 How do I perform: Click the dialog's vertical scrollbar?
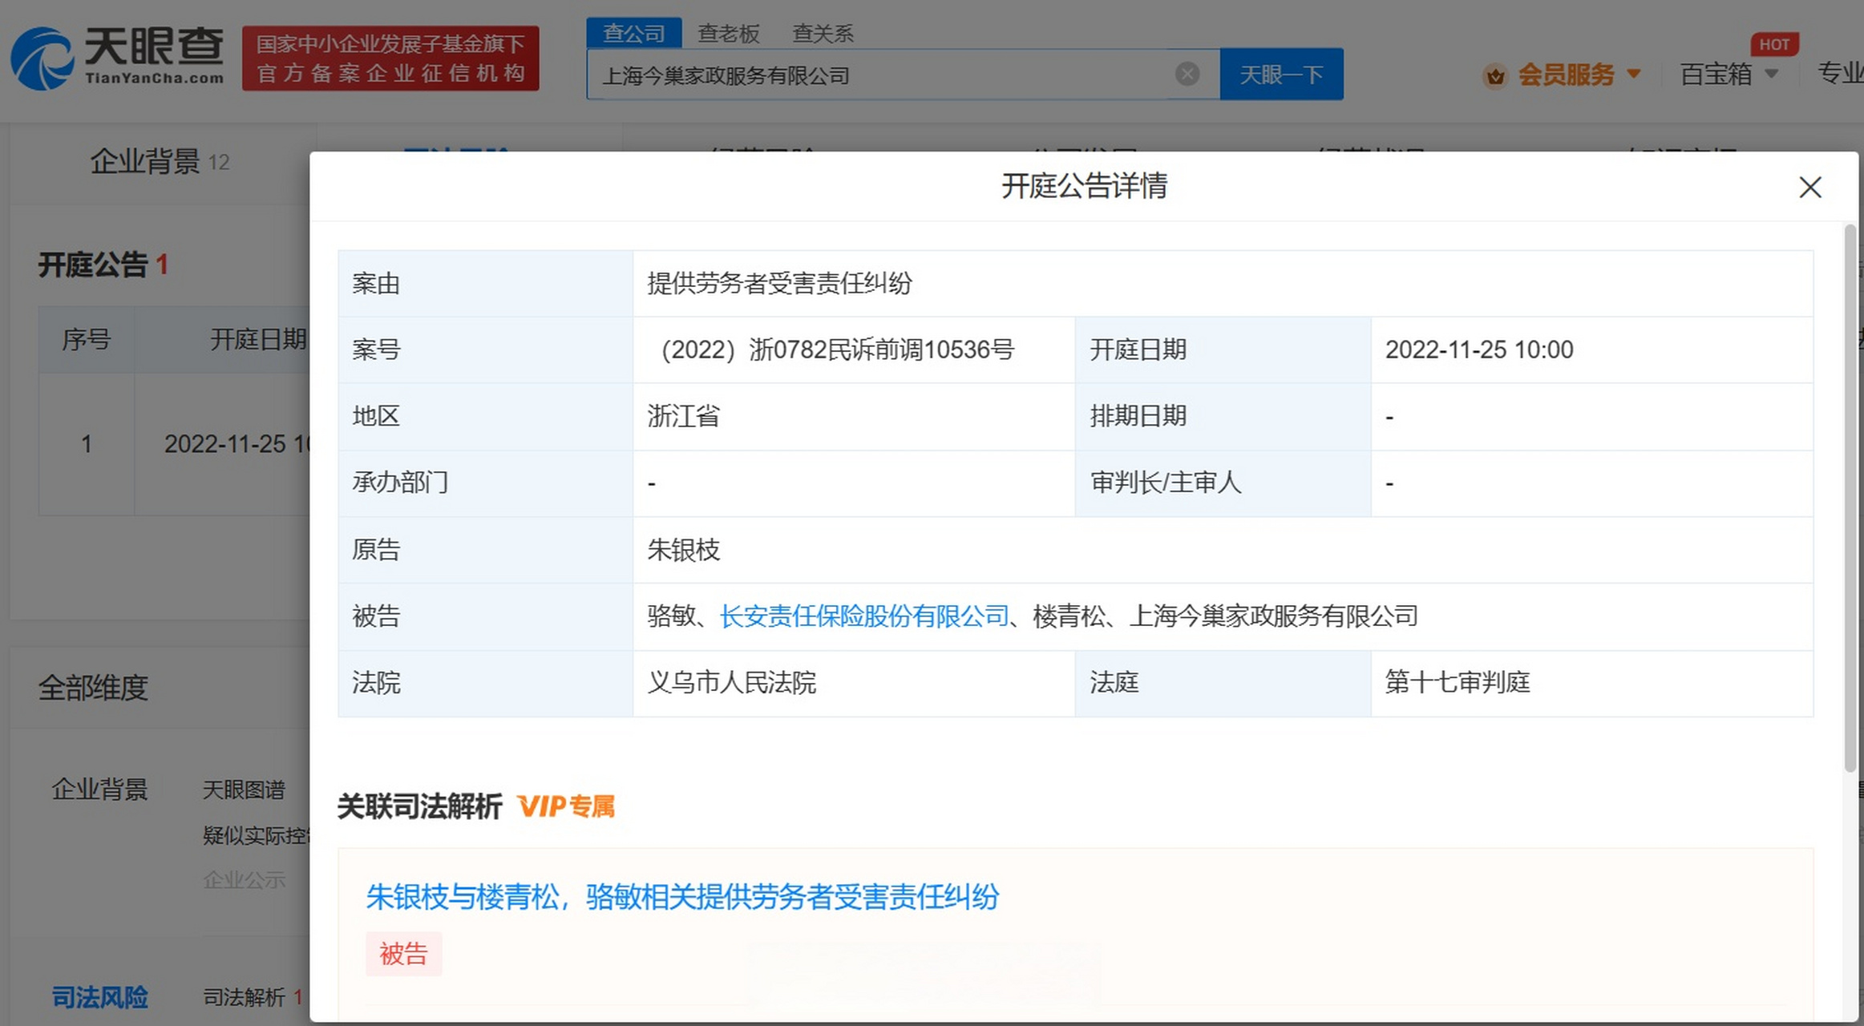tap(1850, 497)
